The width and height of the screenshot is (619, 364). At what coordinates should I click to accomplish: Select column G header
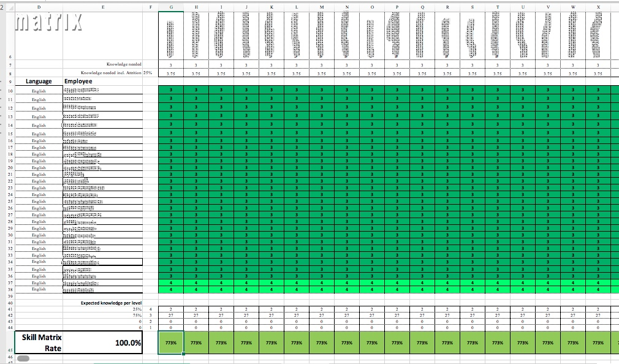[171, 7]
